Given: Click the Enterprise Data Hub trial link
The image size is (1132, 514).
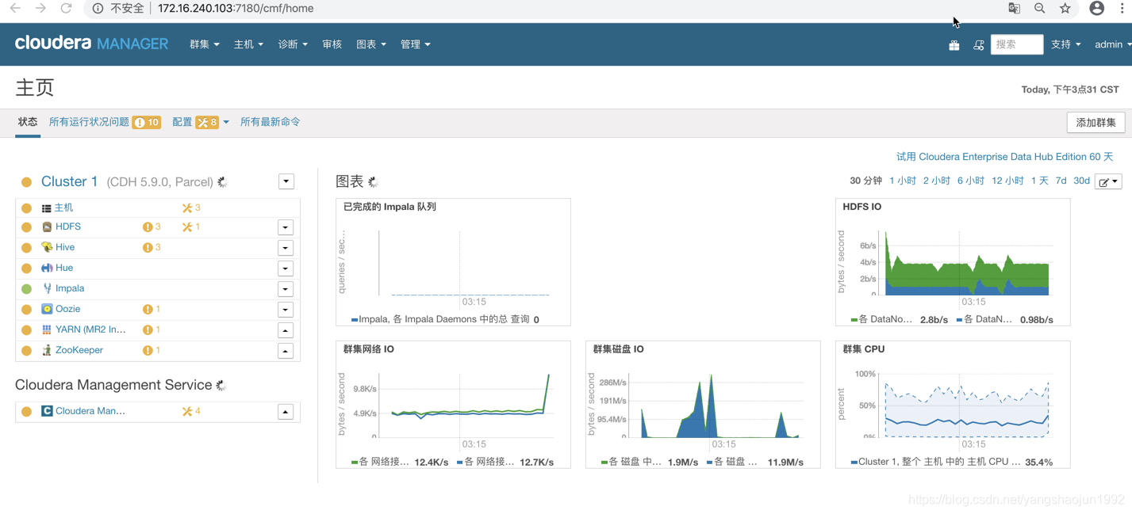Looking at the screenshot, I should (x=1004, y=157).
